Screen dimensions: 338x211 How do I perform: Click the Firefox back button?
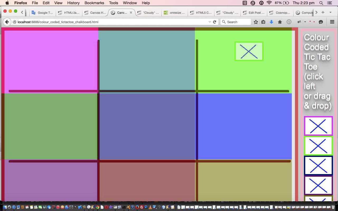click(x=7, y=22)
